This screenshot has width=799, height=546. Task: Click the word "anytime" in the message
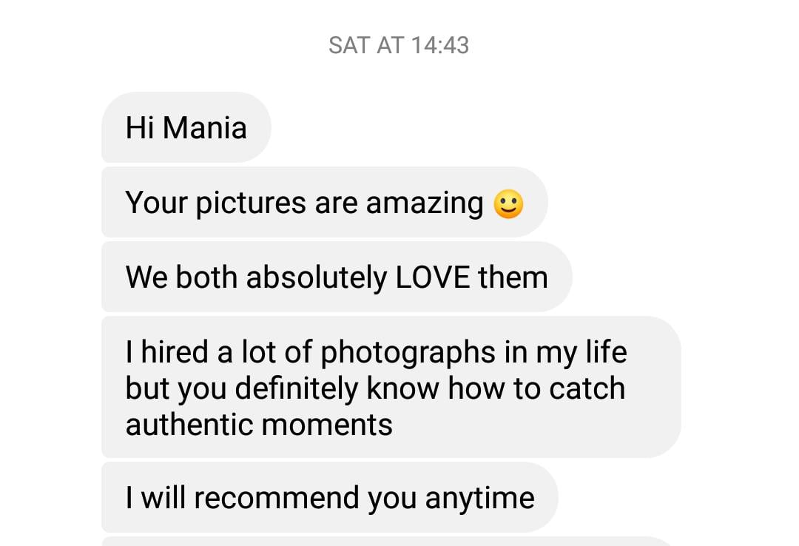point(479,498)
